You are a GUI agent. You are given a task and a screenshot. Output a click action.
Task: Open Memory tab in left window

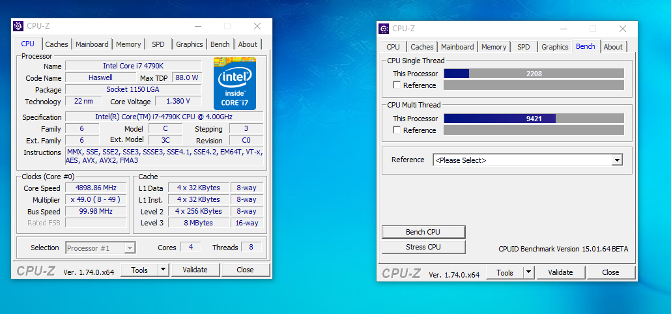(x=128, y=44)
